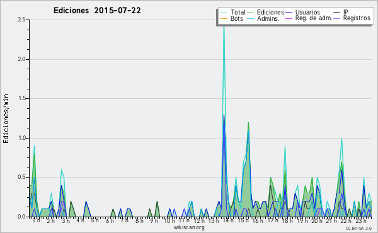Click the 2.5 y-axis value
The height and width of the screenshot is (233, 378).
click(x=21, y=20)
